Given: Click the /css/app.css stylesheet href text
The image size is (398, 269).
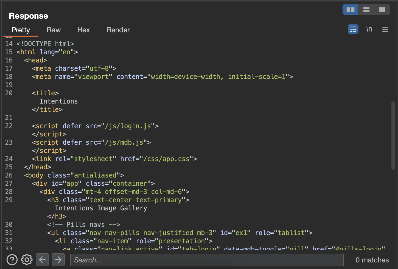Looking at the screenshot, I should pyautogui.click(x=166, y=159).
